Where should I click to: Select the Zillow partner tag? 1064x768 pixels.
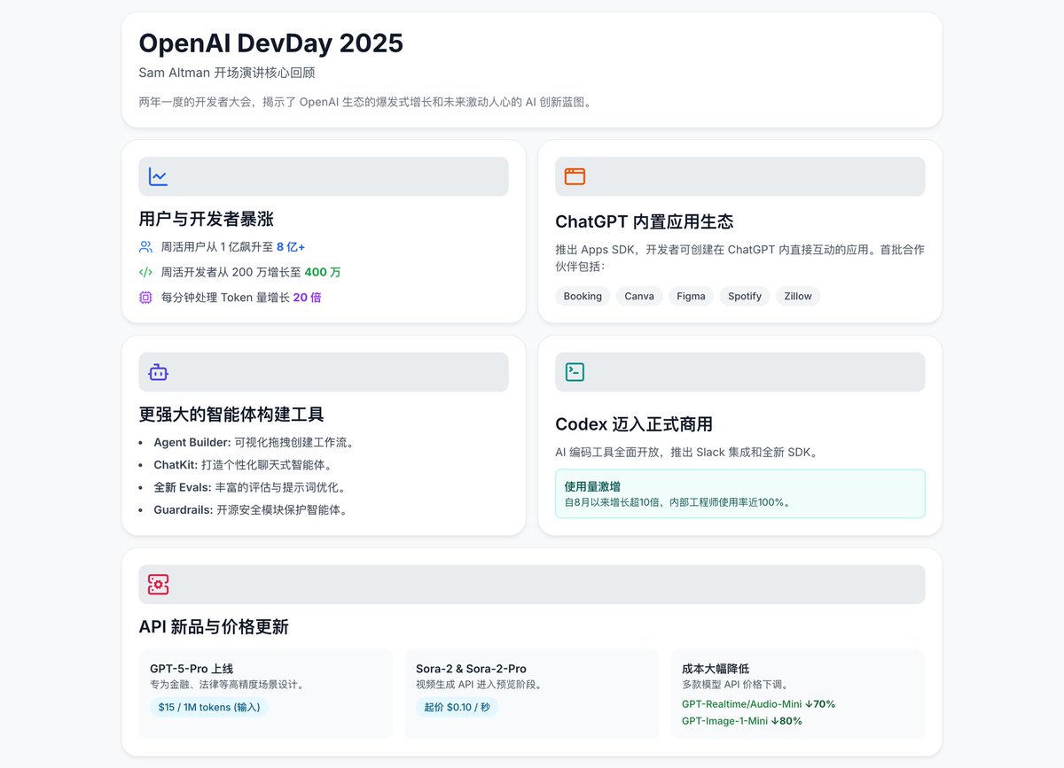797,296
